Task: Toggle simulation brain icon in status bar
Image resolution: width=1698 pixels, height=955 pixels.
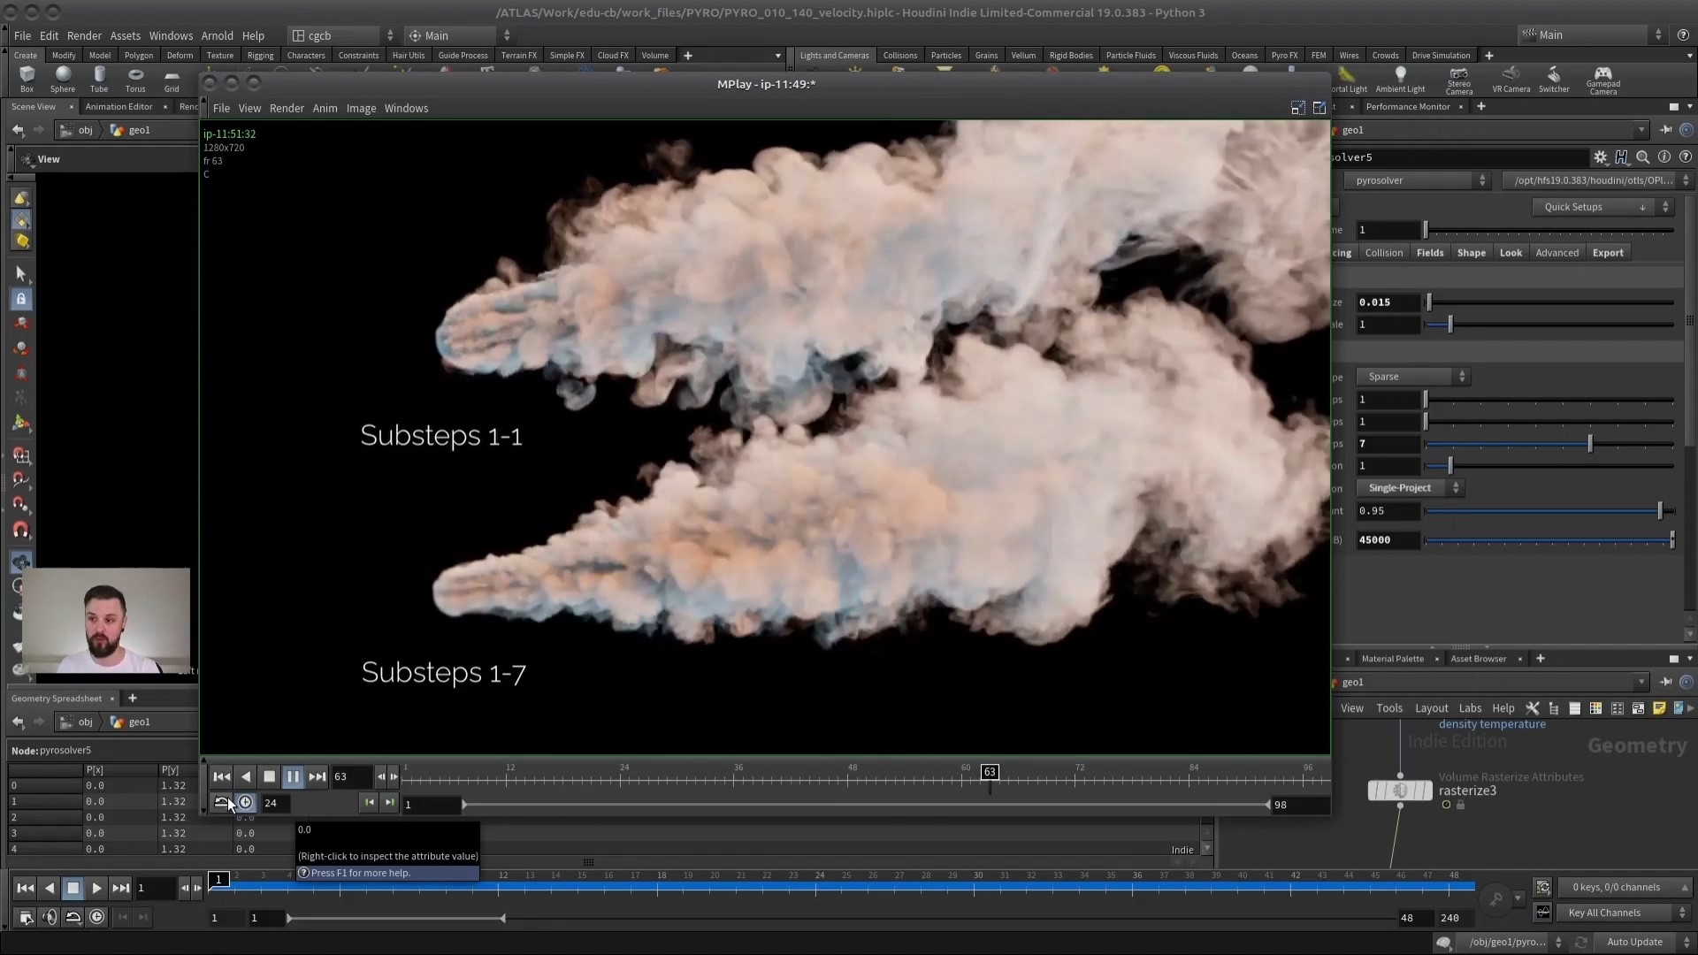Action: coord(1443,943)
